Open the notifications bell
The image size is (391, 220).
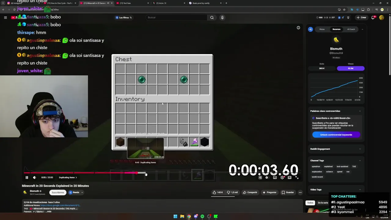point(373,17)
